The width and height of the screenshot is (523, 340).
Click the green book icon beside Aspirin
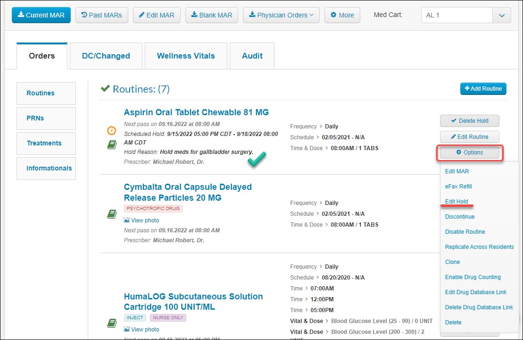[x=112, y=144]
